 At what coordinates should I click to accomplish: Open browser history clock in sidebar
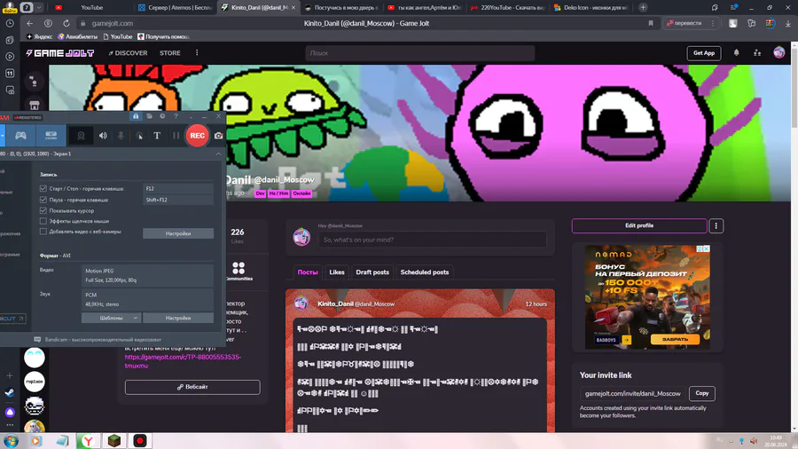pyautogui.click(x=10, y=23)
